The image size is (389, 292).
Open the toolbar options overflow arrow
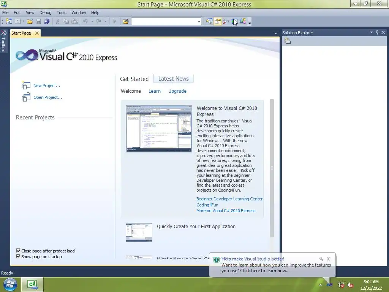tap(250, 22)
